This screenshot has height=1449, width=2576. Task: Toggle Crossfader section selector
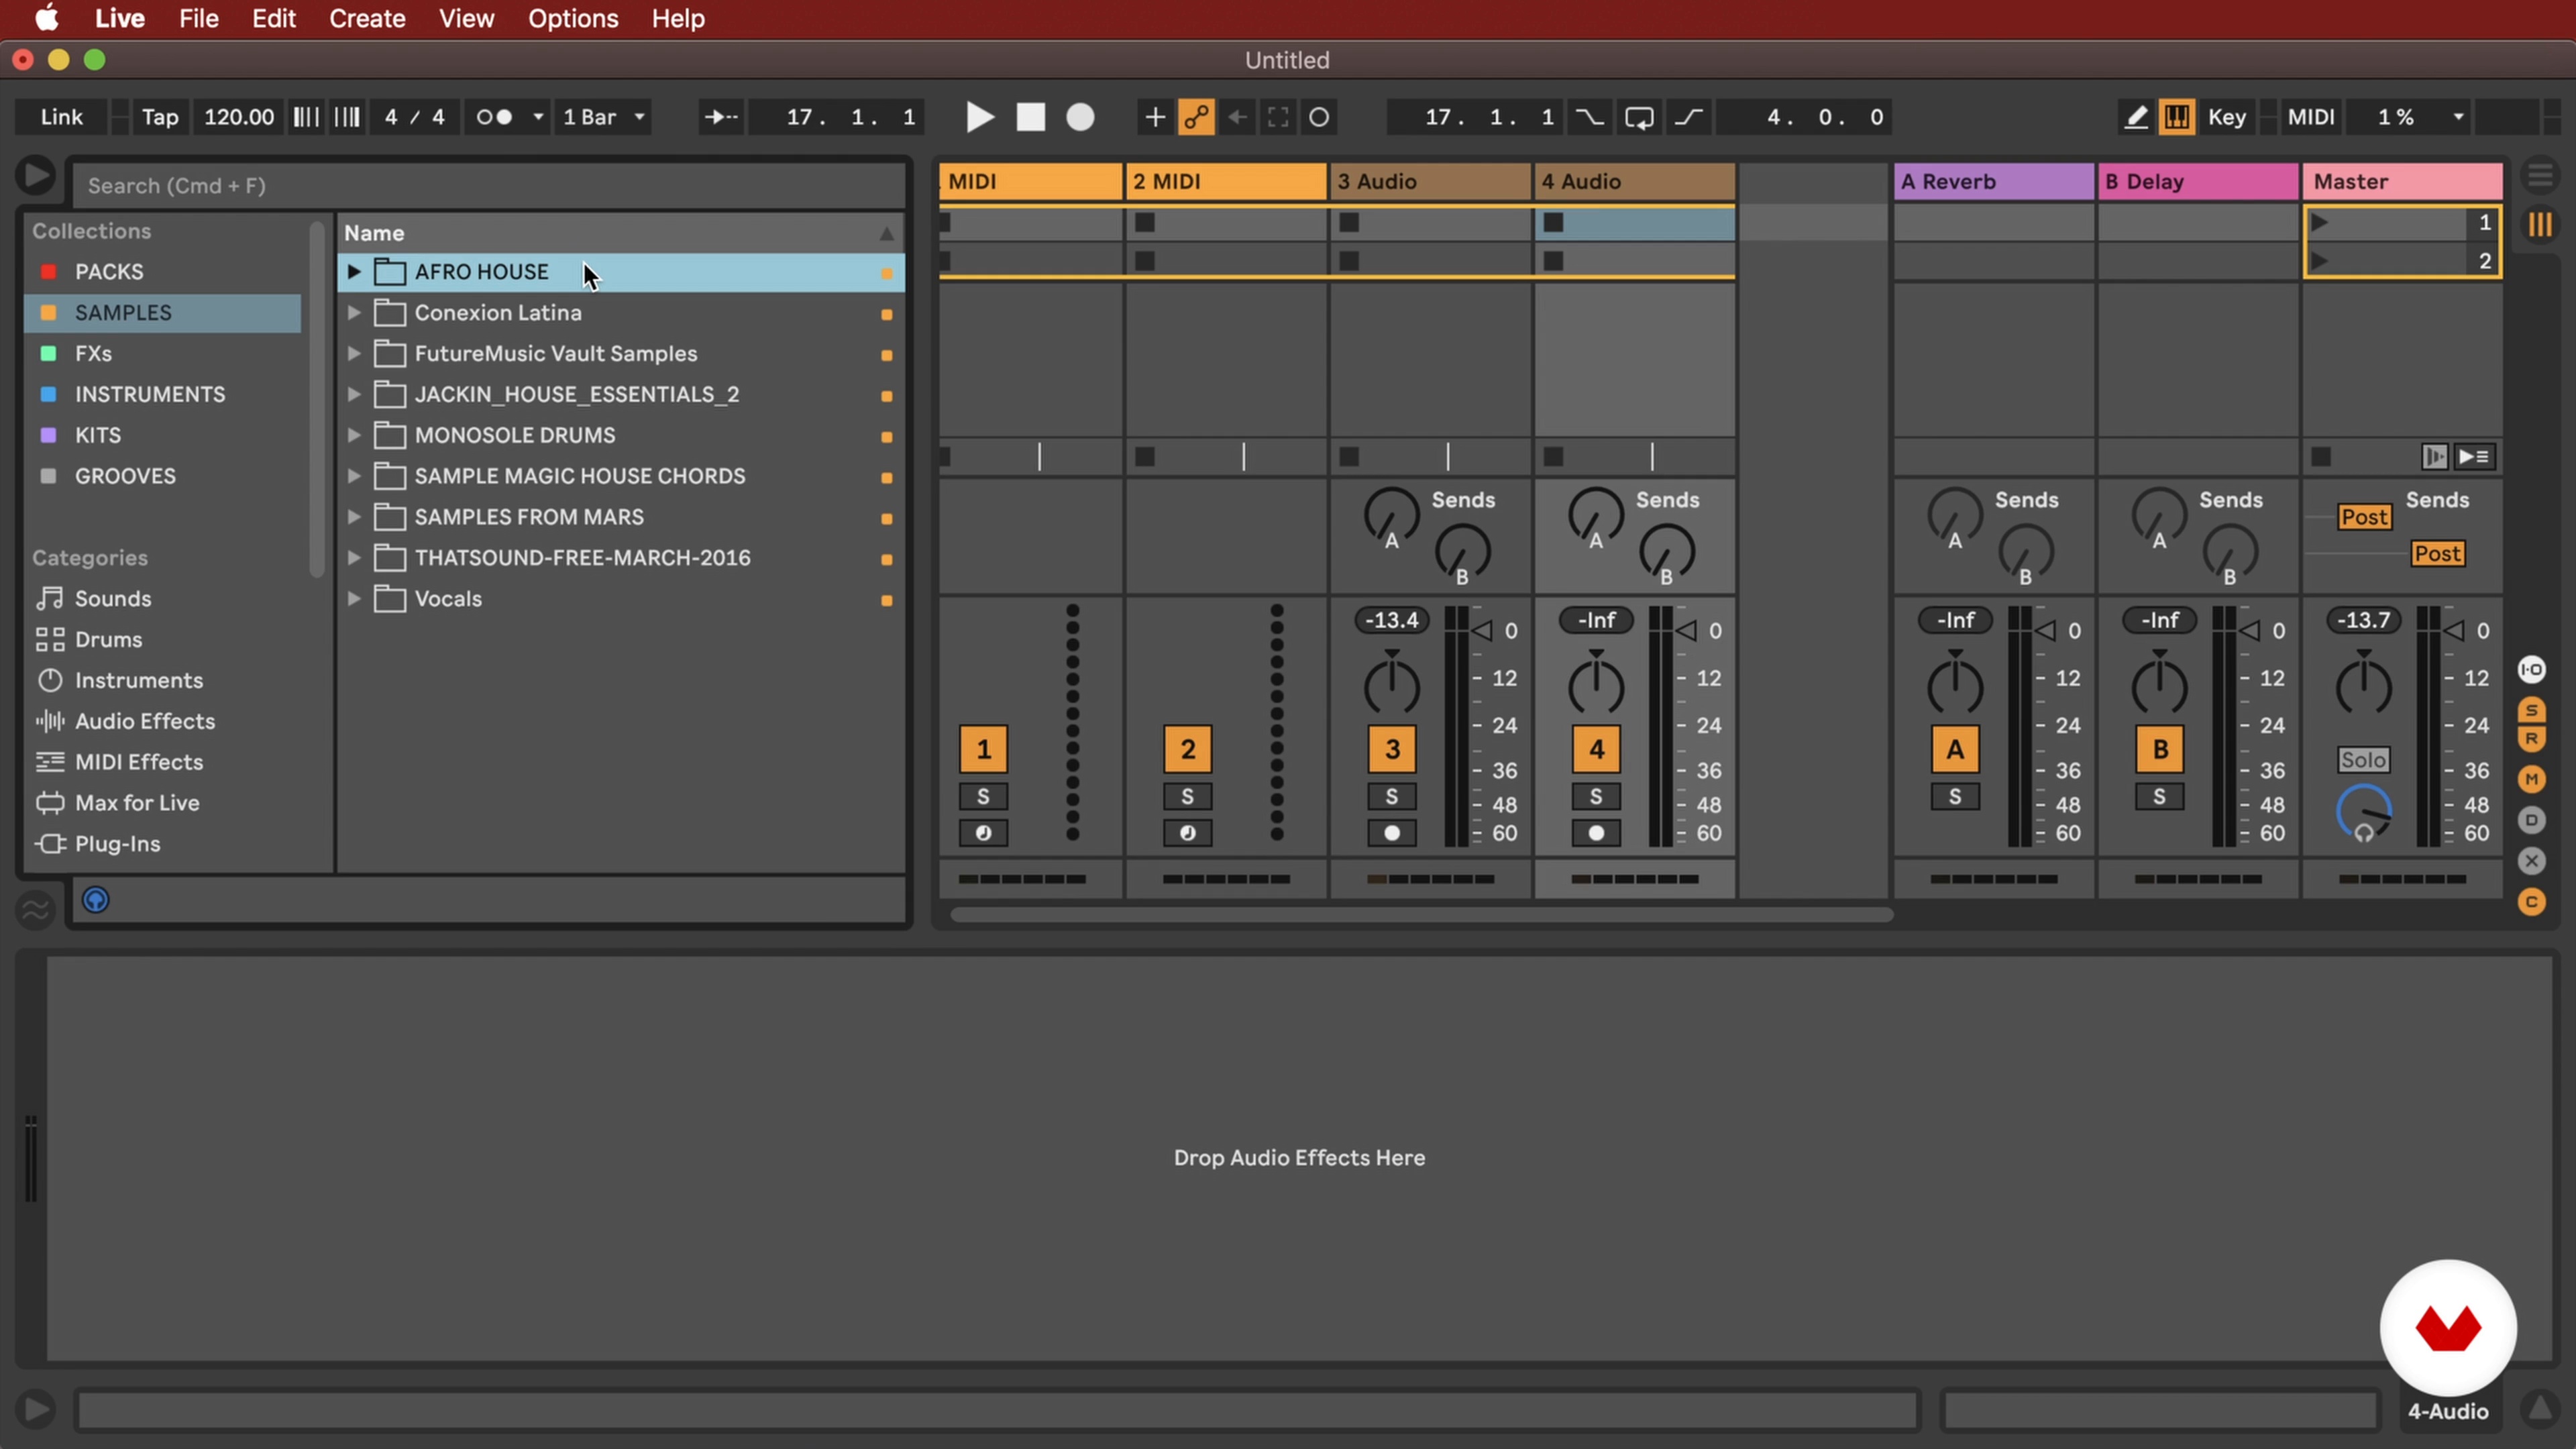[x=2531, y=861]
